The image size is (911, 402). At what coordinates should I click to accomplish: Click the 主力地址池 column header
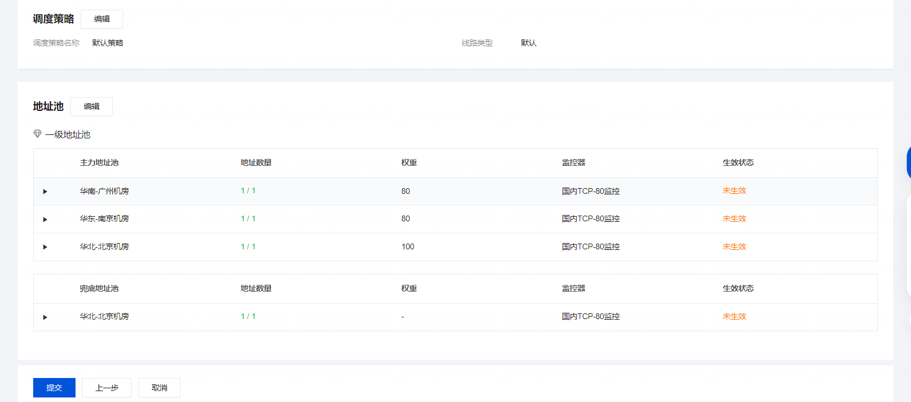99,162
